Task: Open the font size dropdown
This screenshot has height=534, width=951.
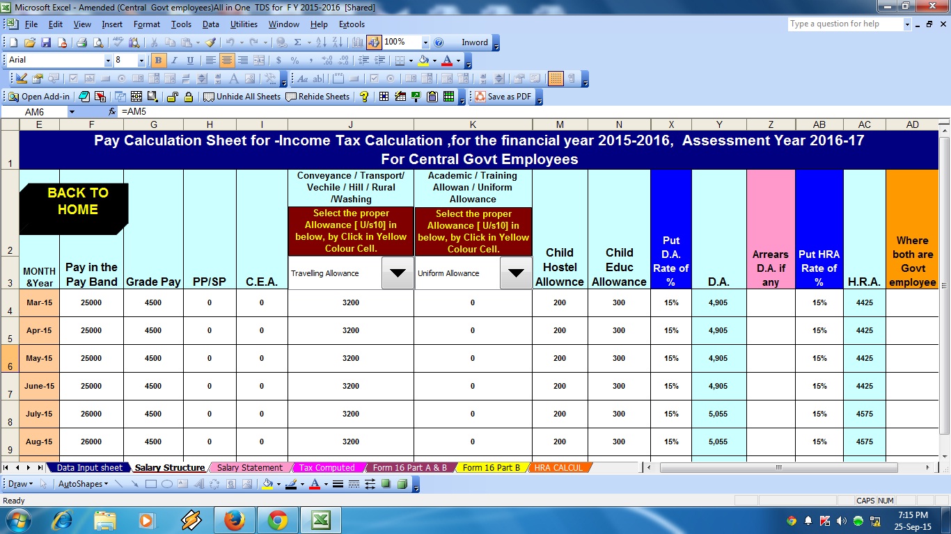Action: coord(141,60)
